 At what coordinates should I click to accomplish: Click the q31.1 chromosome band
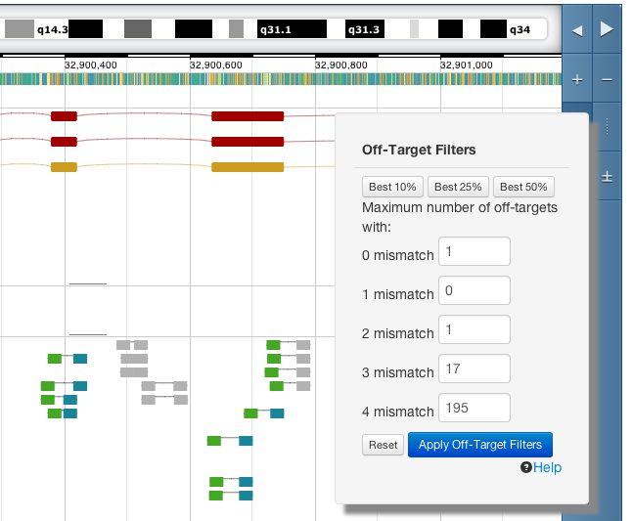tap(291, 30)
